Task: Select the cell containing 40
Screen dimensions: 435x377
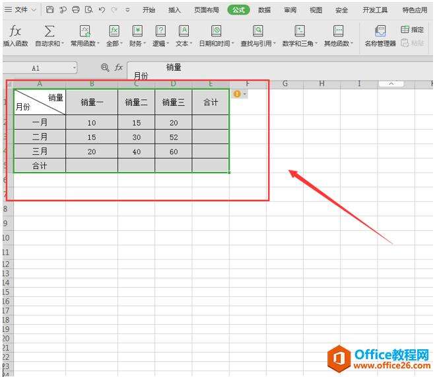Action: pos(136,151)
